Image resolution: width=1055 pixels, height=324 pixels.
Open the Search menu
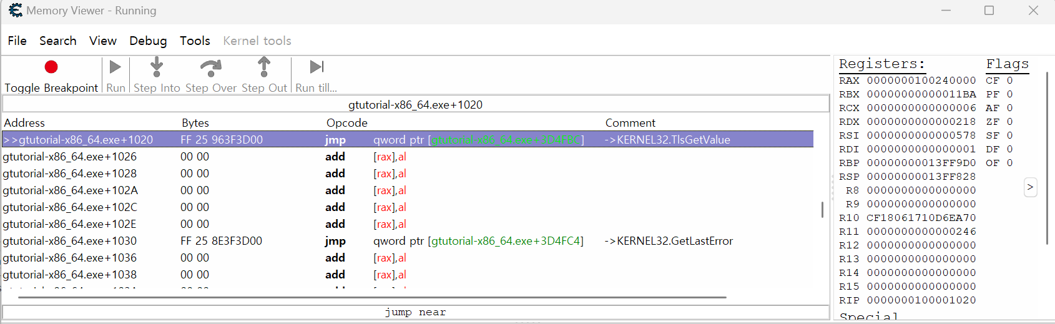click(x=58, y=41)
